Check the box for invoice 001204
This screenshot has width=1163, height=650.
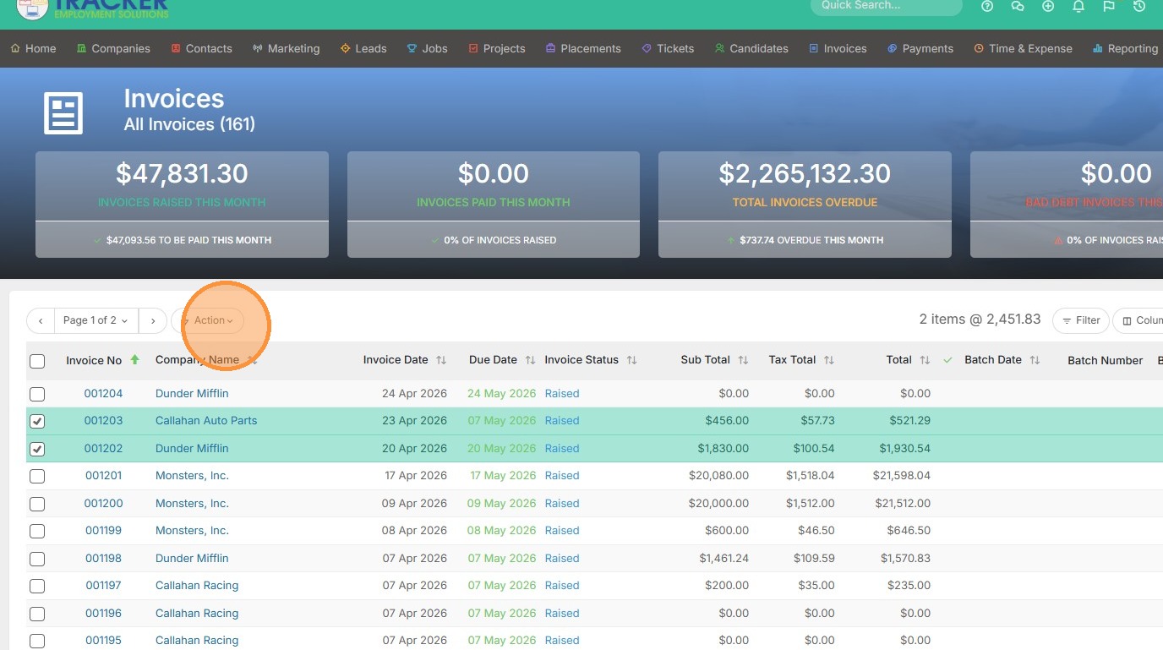click(37, 394)
